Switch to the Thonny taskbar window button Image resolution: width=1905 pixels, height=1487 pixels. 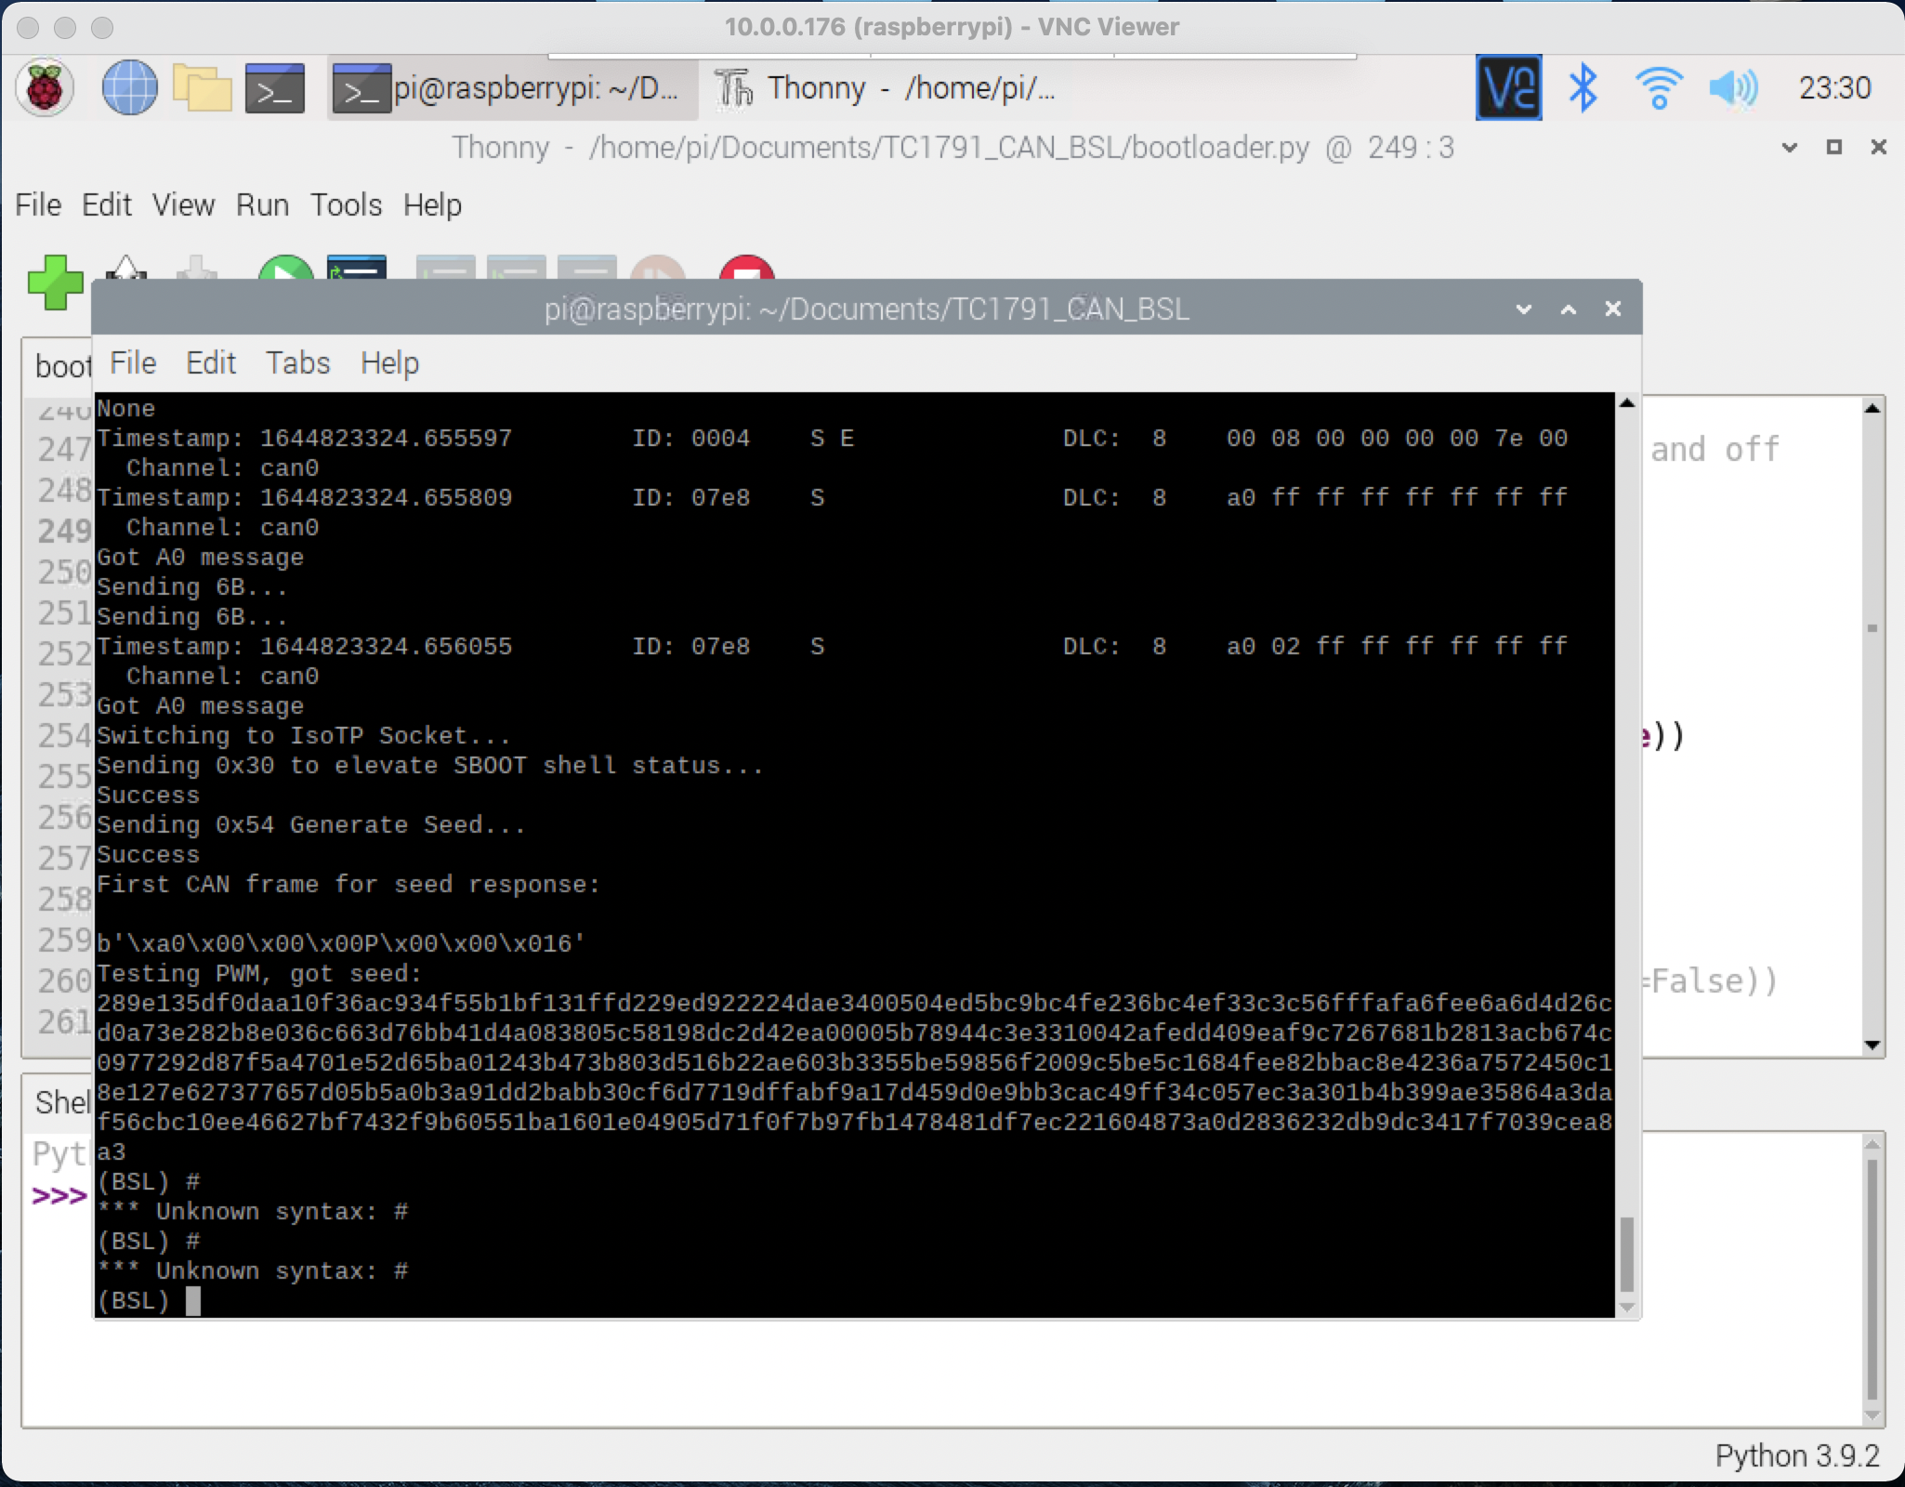(x=885, y=88)
